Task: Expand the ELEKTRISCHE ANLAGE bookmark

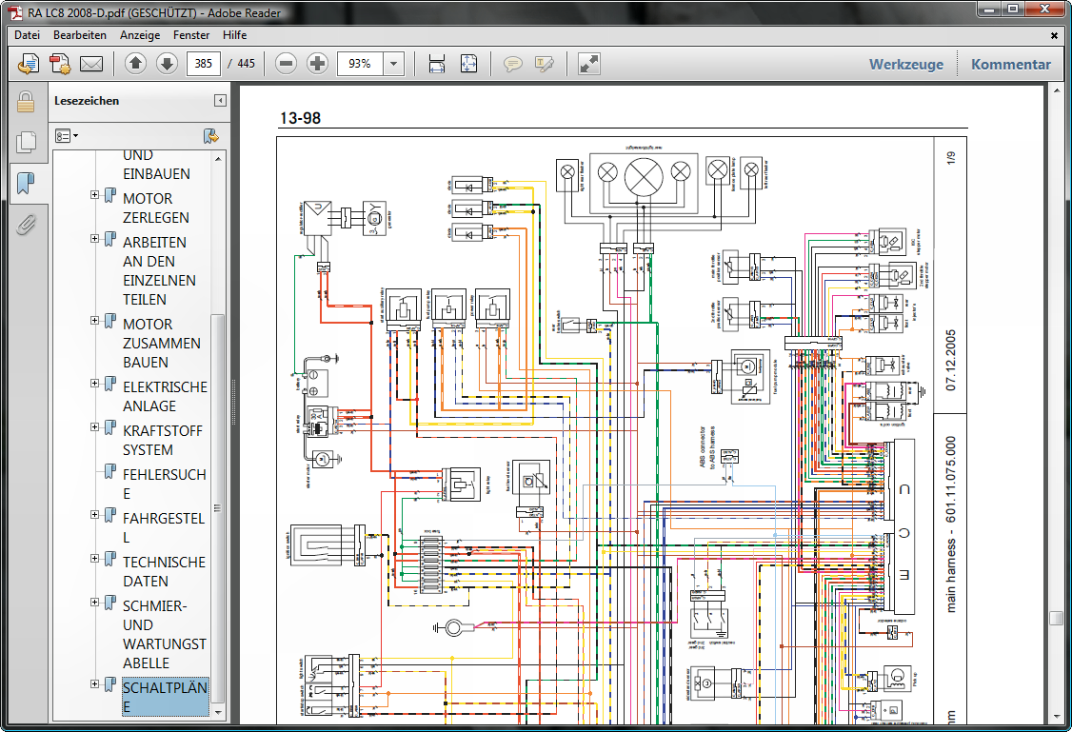Action: (x=95, y=384)
